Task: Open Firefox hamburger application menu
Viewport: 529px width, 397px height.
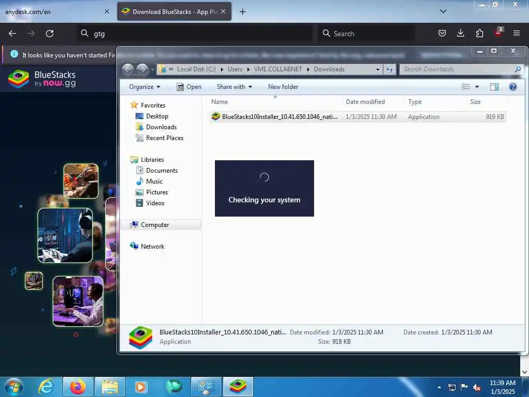Action: [x=516, y=33]
